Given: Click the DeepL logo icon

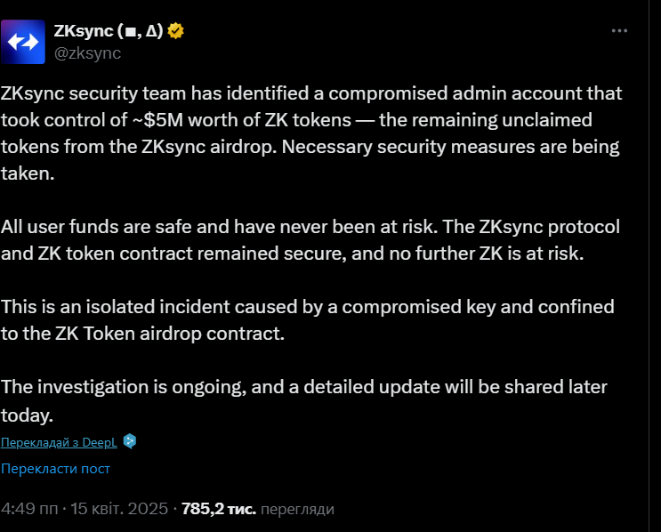Looking at the screenshot, I should (130, 441).
